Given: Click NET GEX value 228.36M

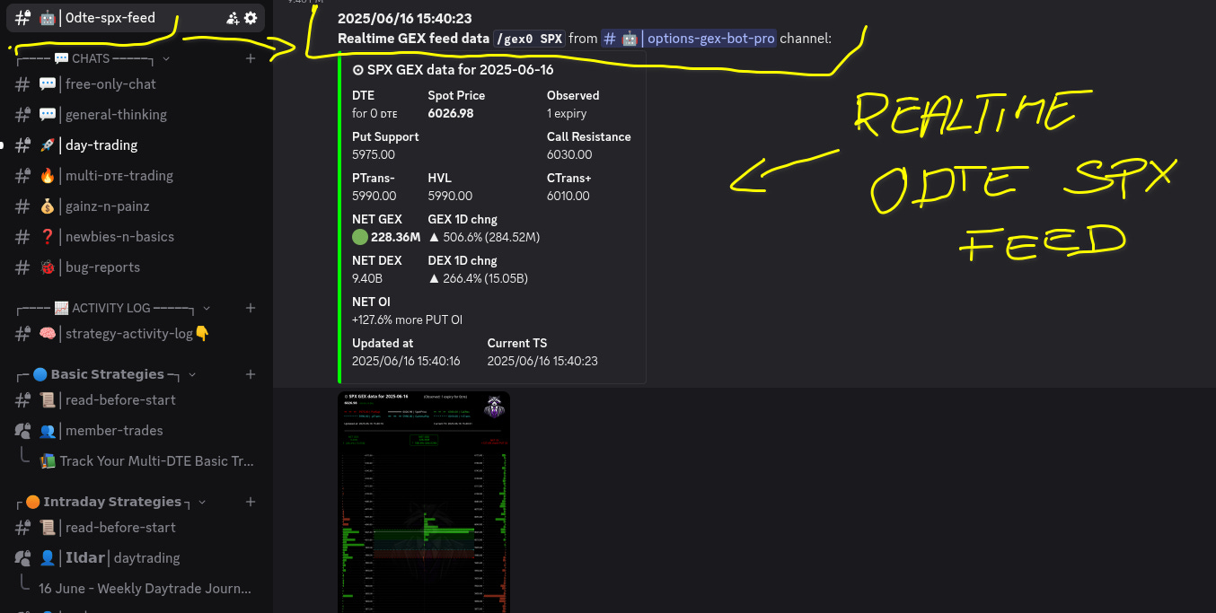Looking at the screenshot, I should coord(396,237).
